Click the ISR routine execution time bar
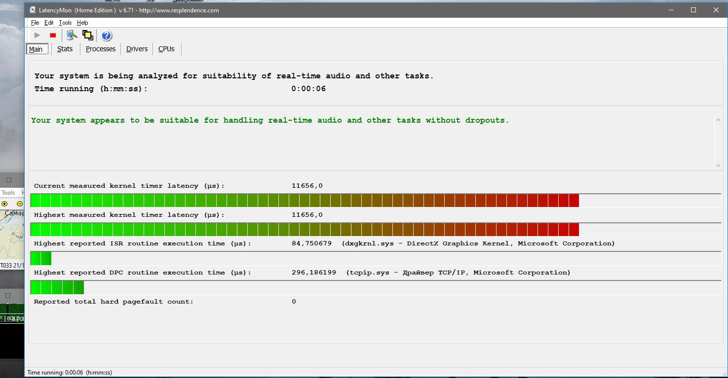728x378 pixels. click(x=376, y=258)
